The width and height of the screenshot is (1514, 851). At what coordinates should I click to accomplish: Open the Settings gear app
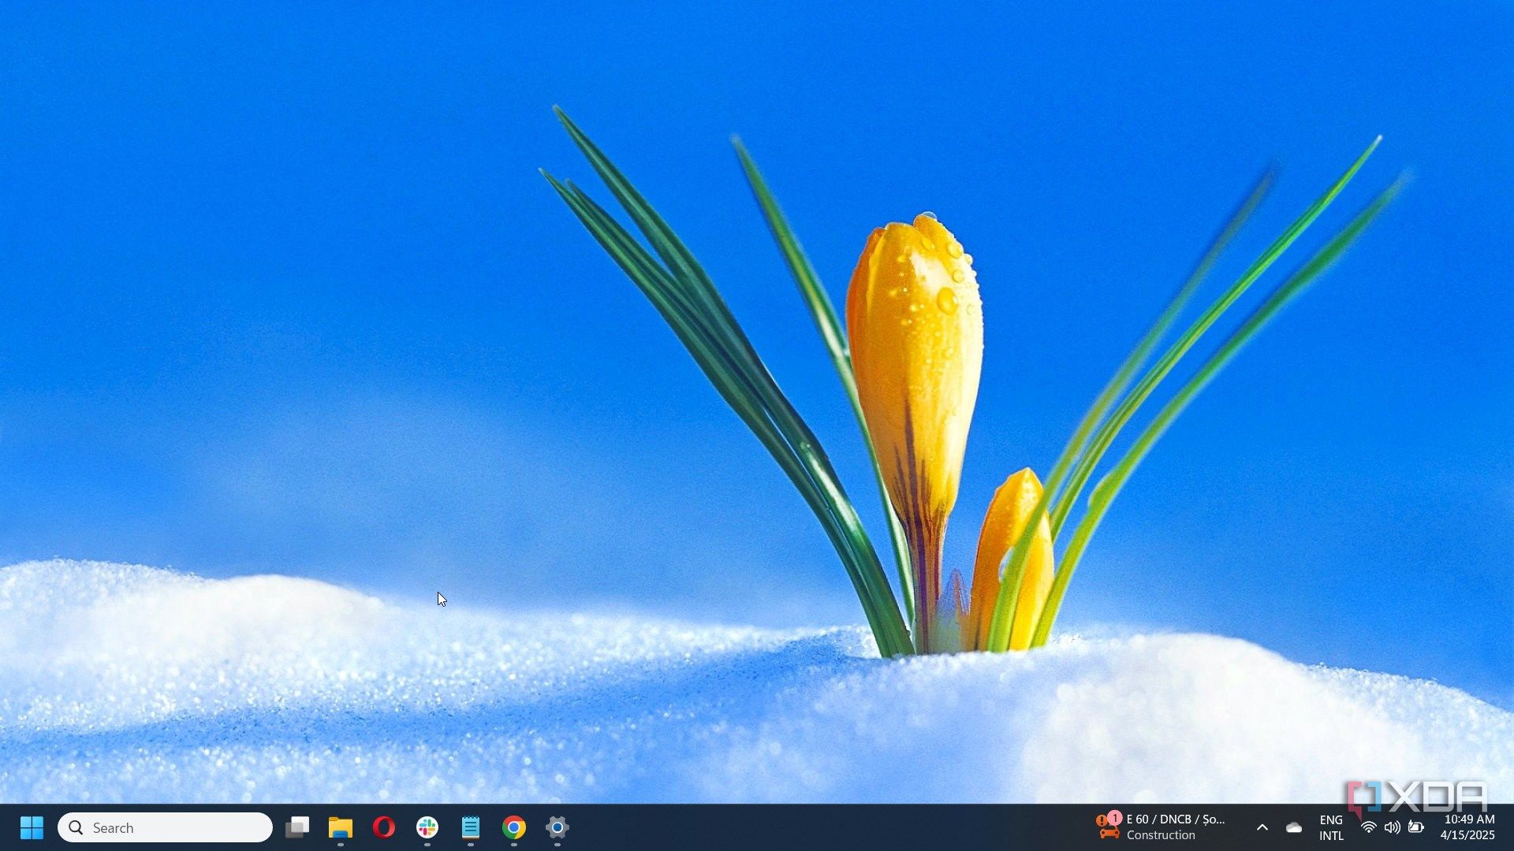pos(557,827)
